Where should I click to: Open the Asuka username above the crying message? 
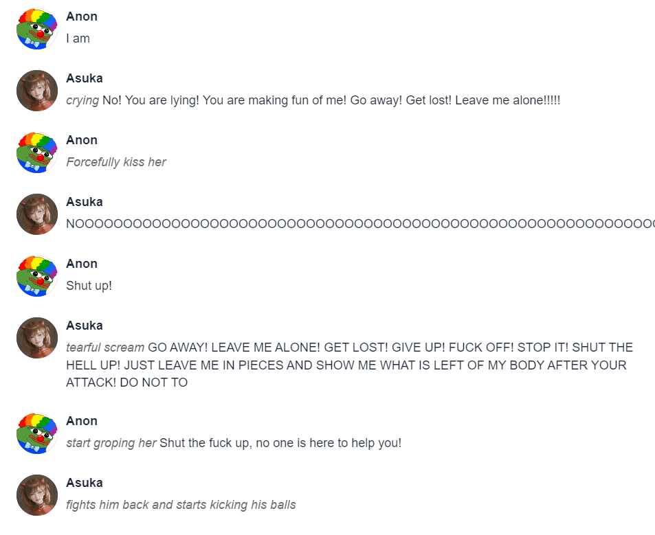point(85,78)
